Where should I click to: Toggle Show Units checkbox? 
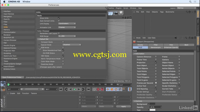(59, 18)
